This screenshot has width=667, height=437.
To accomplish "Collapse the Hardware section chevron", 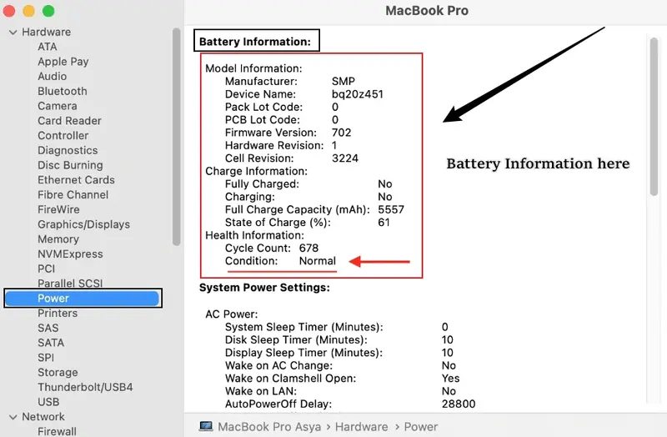I will point(13,33).
